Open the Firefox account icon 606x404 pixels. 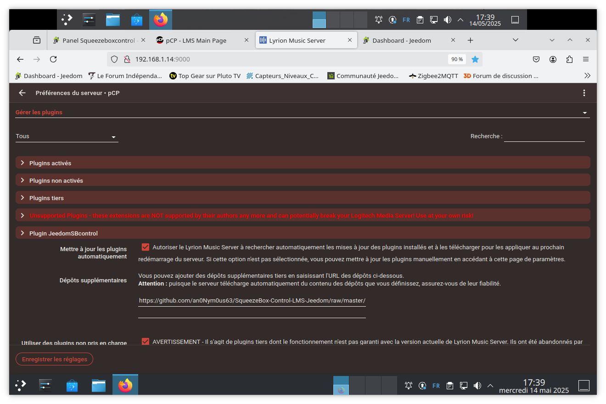click(553, 59)
